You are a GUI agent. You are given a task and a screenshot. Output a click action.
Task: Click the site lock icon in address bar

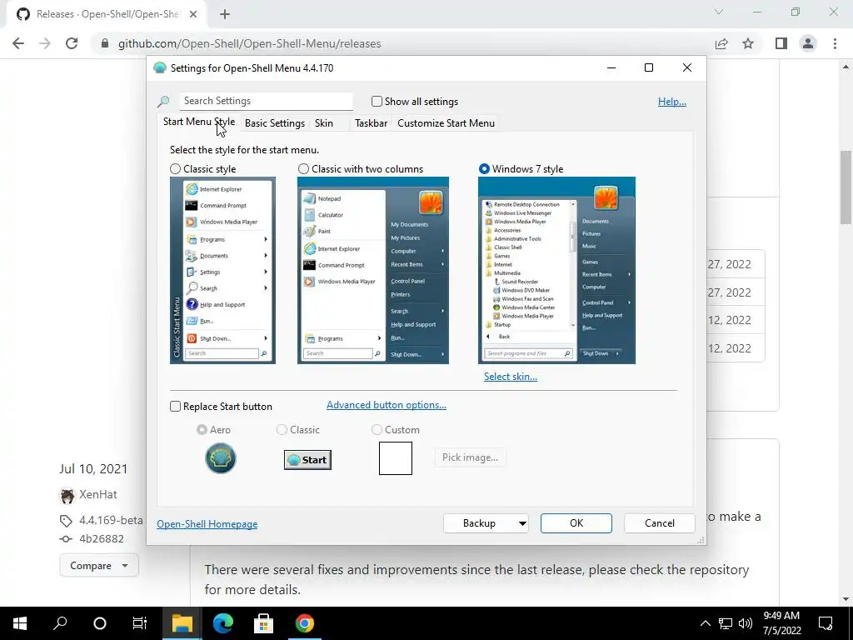[x=105, y=43]
